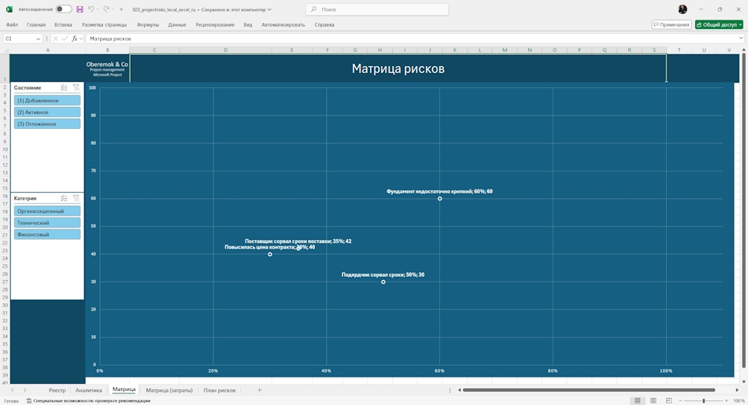Enable multi-select in the Состояние slicer
Image resolution: width=748 pixels, height=405 pixels.
pos(64,87)
